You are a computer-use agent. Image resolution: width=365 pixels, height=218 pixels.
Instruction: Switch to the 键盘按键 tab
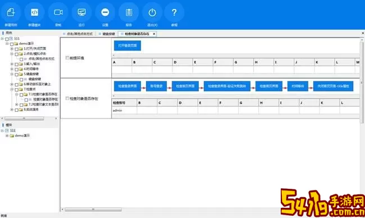tap(107, 34)
